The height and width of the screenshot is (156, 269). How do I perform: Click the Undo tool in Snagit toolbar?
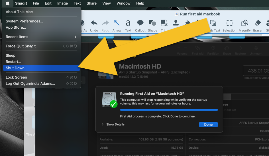coord(94,26)
